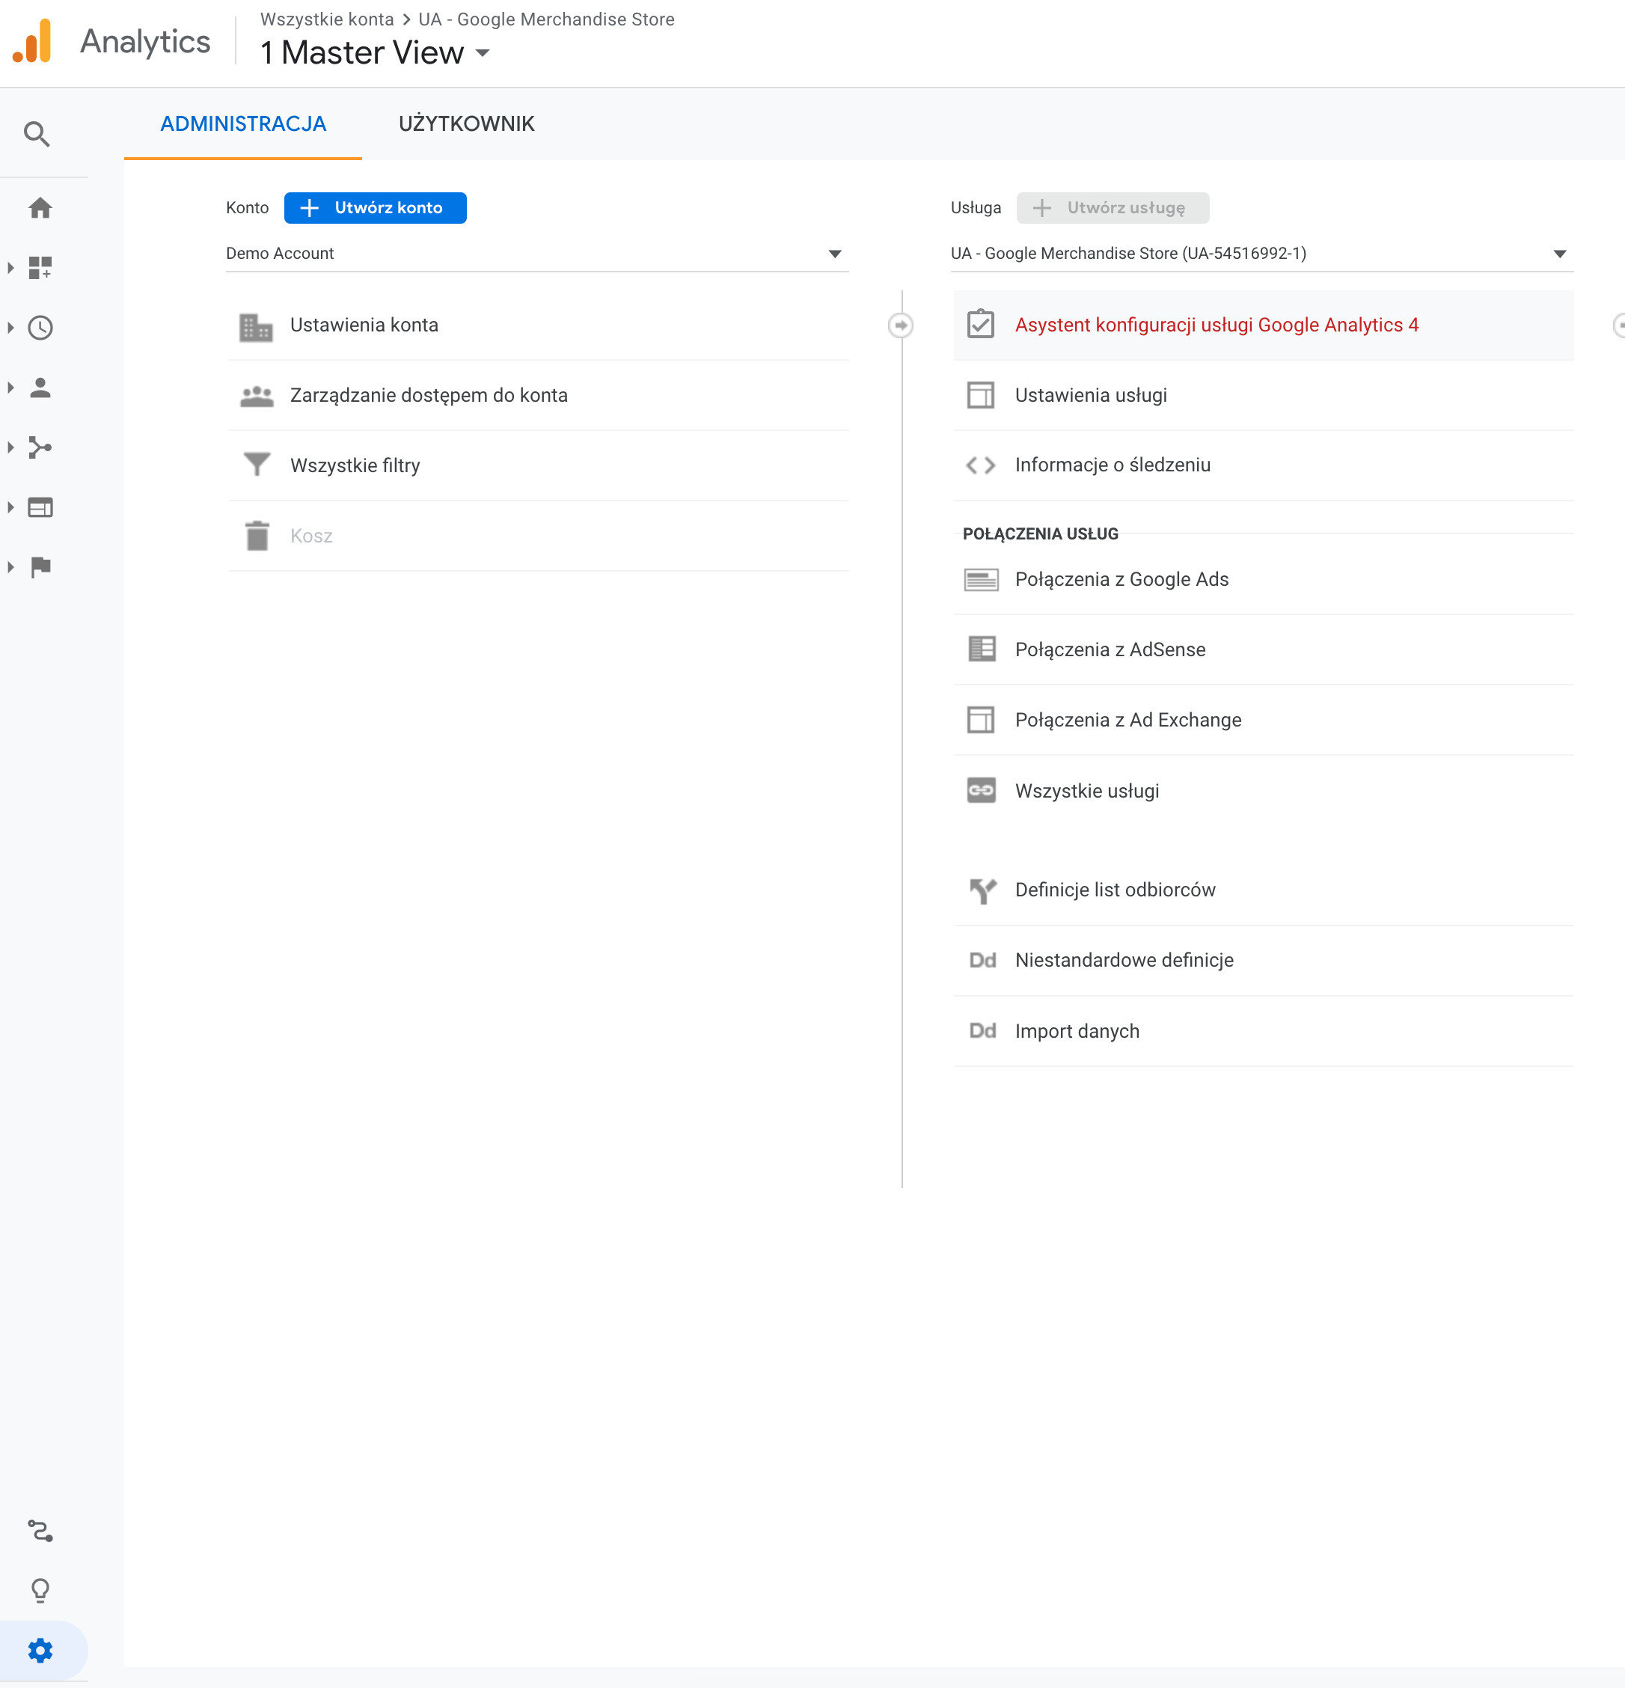The image size is (1625, 1688).
Task: Open the Demo Account dropdown
Action: click(536, 253)
